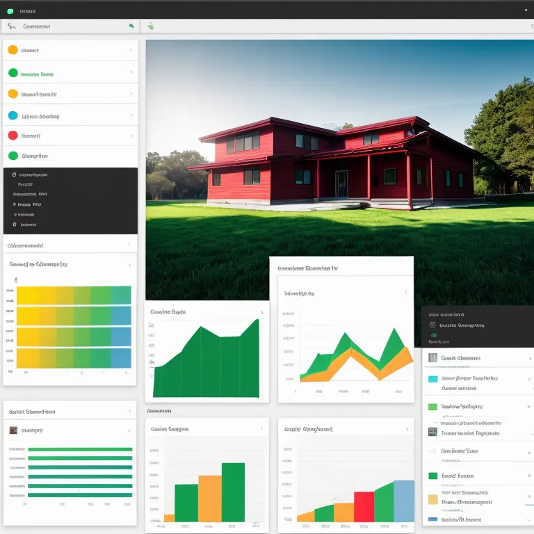Screen dimensions: 534x534
Task: Click the green leaf icon inside the search field
Action: [x=131, y=26]
